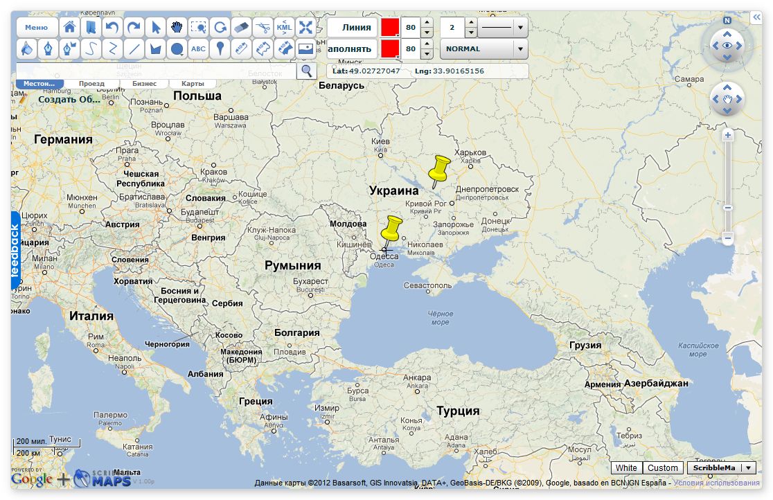Open the Меню menu
773x500 pixels.
(x=37, y=28)
